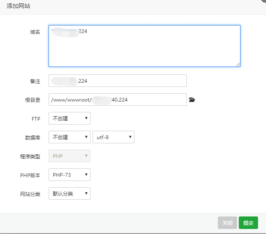Click the gray 关闭 close button
This screenshot has height=234, width=266.
[227, 223]
